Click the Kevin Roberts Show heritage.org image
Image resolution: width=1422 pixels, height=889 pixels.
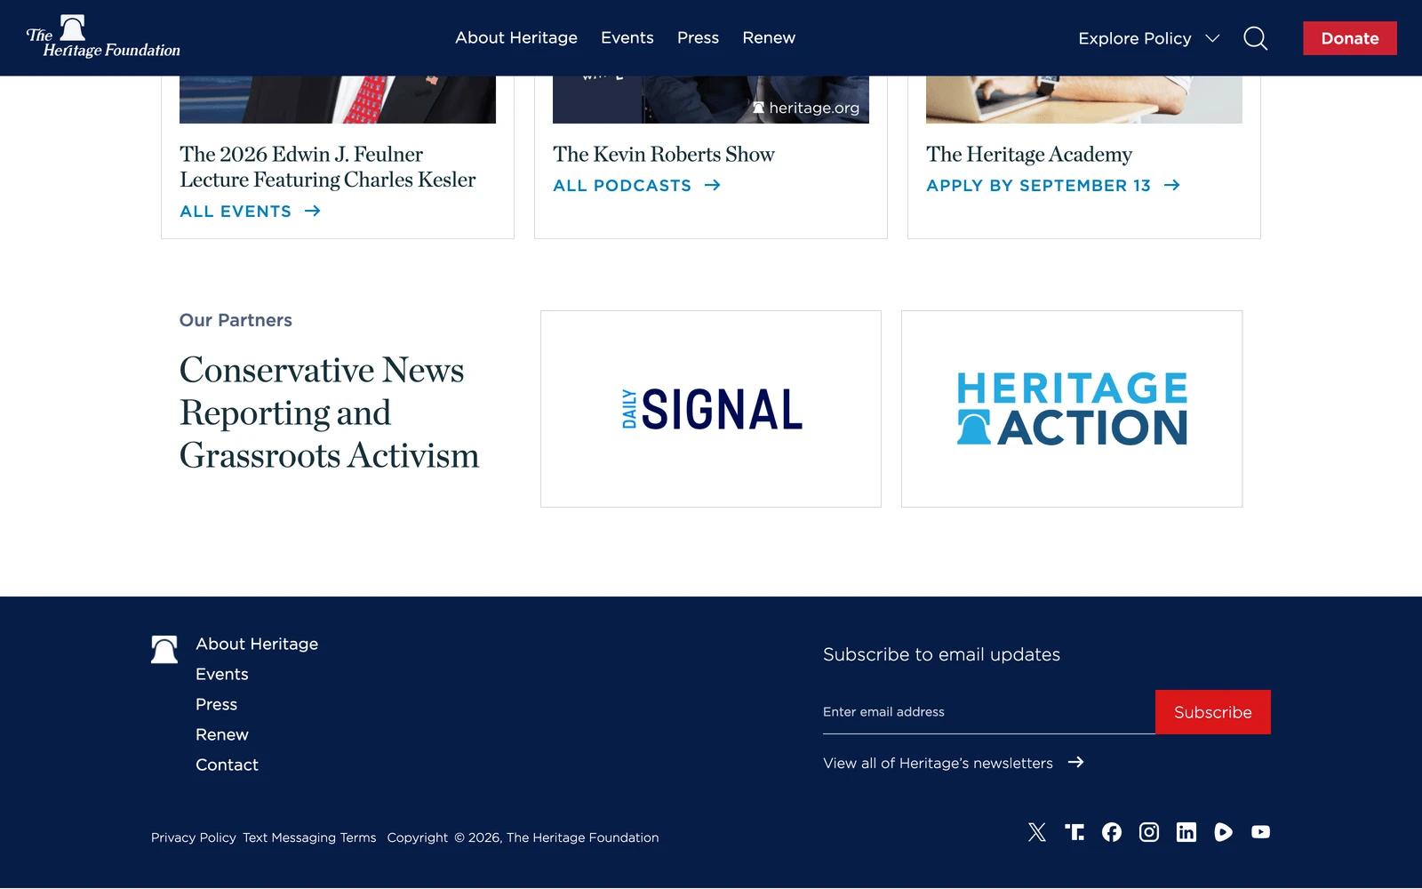coord(711,100)
